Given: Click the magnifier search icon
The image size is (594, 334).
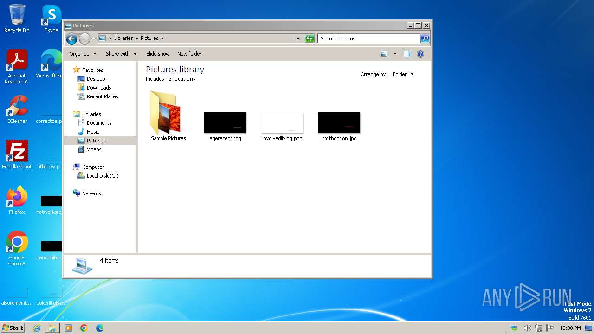Looking at the screenshot, I should (425, 39).
